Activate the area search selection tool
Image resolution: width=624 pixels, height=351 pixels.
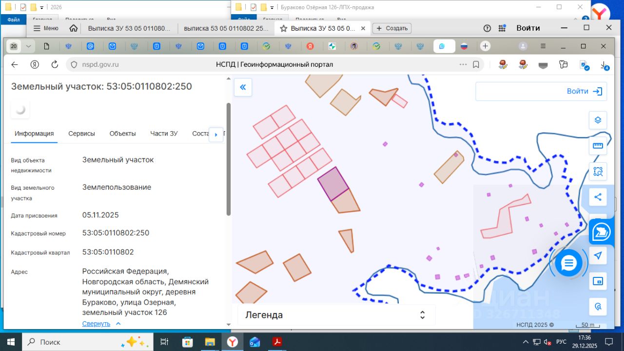point(598,172)
